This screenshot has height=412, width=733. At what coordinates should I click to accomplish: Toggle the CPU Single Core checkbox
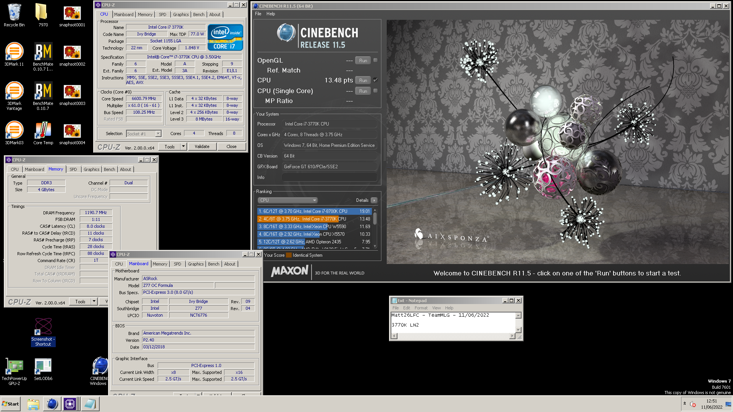375,91
